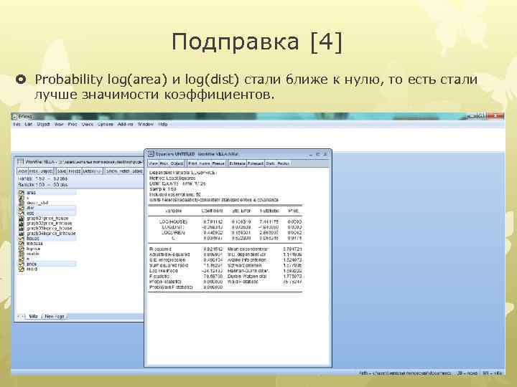Open the Quick menu

[x=88, y=124]
